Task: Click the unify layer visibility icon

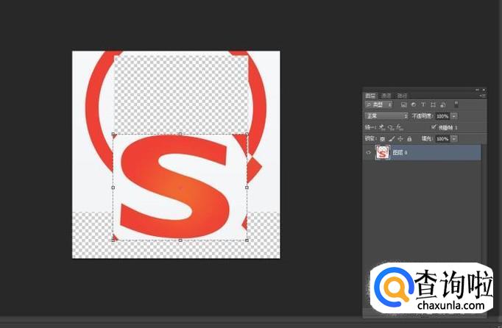Action: 391,127
